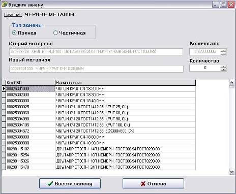
Task: Select the ДВУТАВР СТ3СП-1 14П row
Action: pyautogui.click(x=99, y=149)
